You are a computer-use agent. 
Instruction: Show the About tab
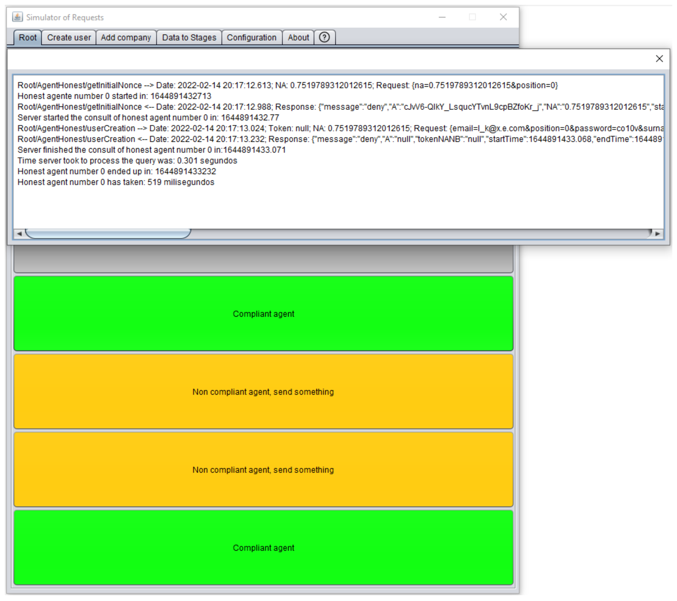coord(298,38)
